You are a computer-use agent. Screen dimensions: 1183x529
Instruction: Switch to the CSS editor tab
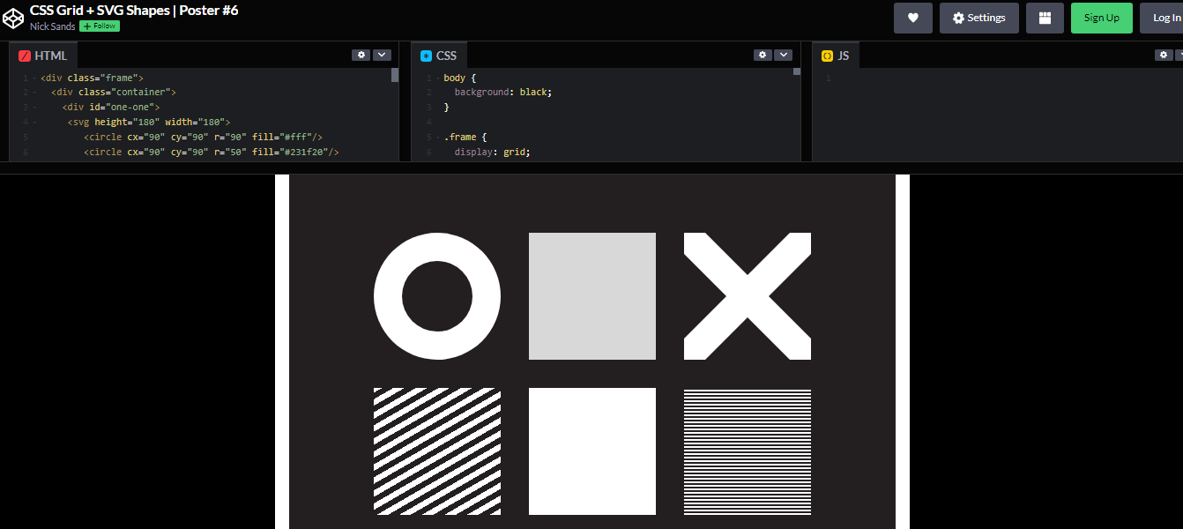pyautogui.click(x=440, y=55)
